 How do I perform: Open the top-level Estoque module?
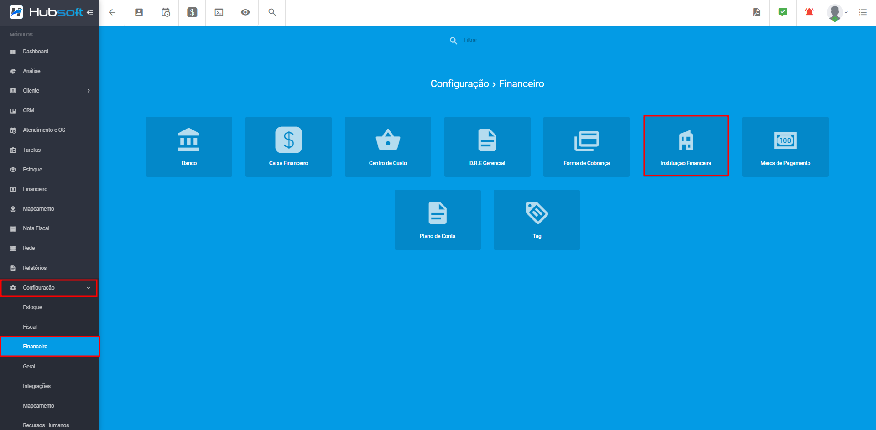tap(49, 170)
